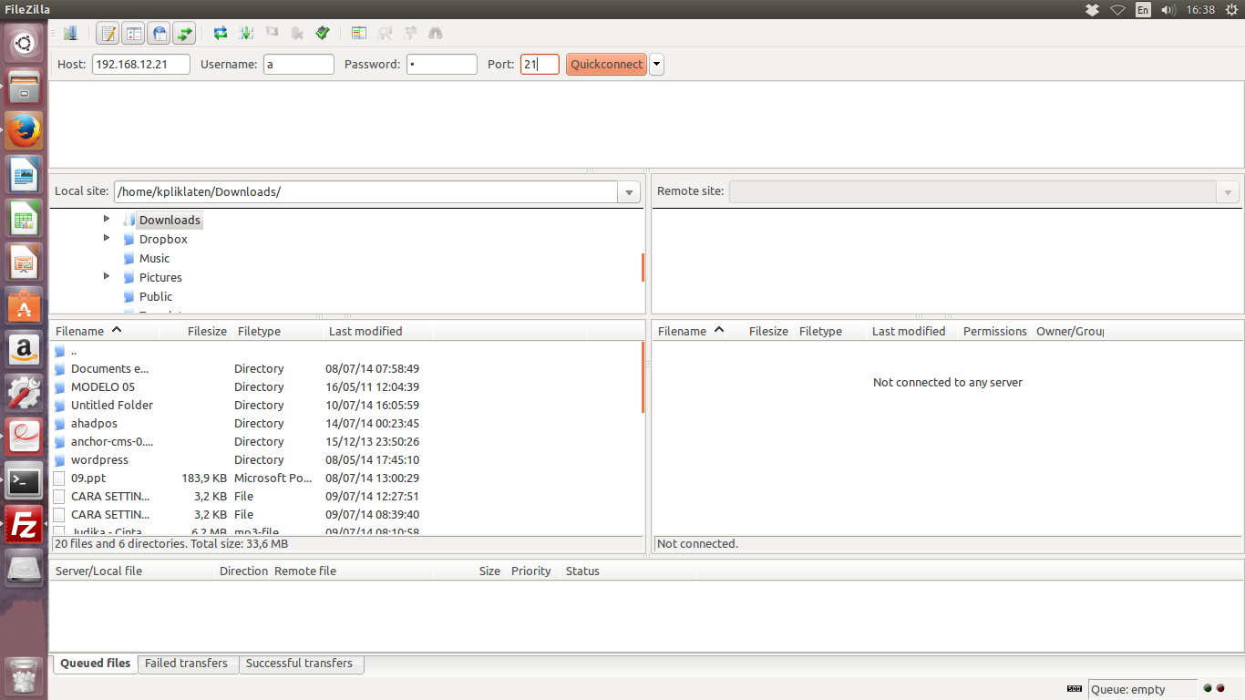Open LibreOffice Writer from the launcher
Viewport: 1245px width, 700px height.
coord(24,175)
